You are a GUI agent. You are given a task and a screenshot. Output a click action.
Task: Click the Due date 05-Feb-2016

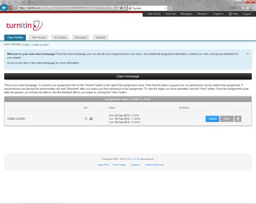[x=122, y=119]
